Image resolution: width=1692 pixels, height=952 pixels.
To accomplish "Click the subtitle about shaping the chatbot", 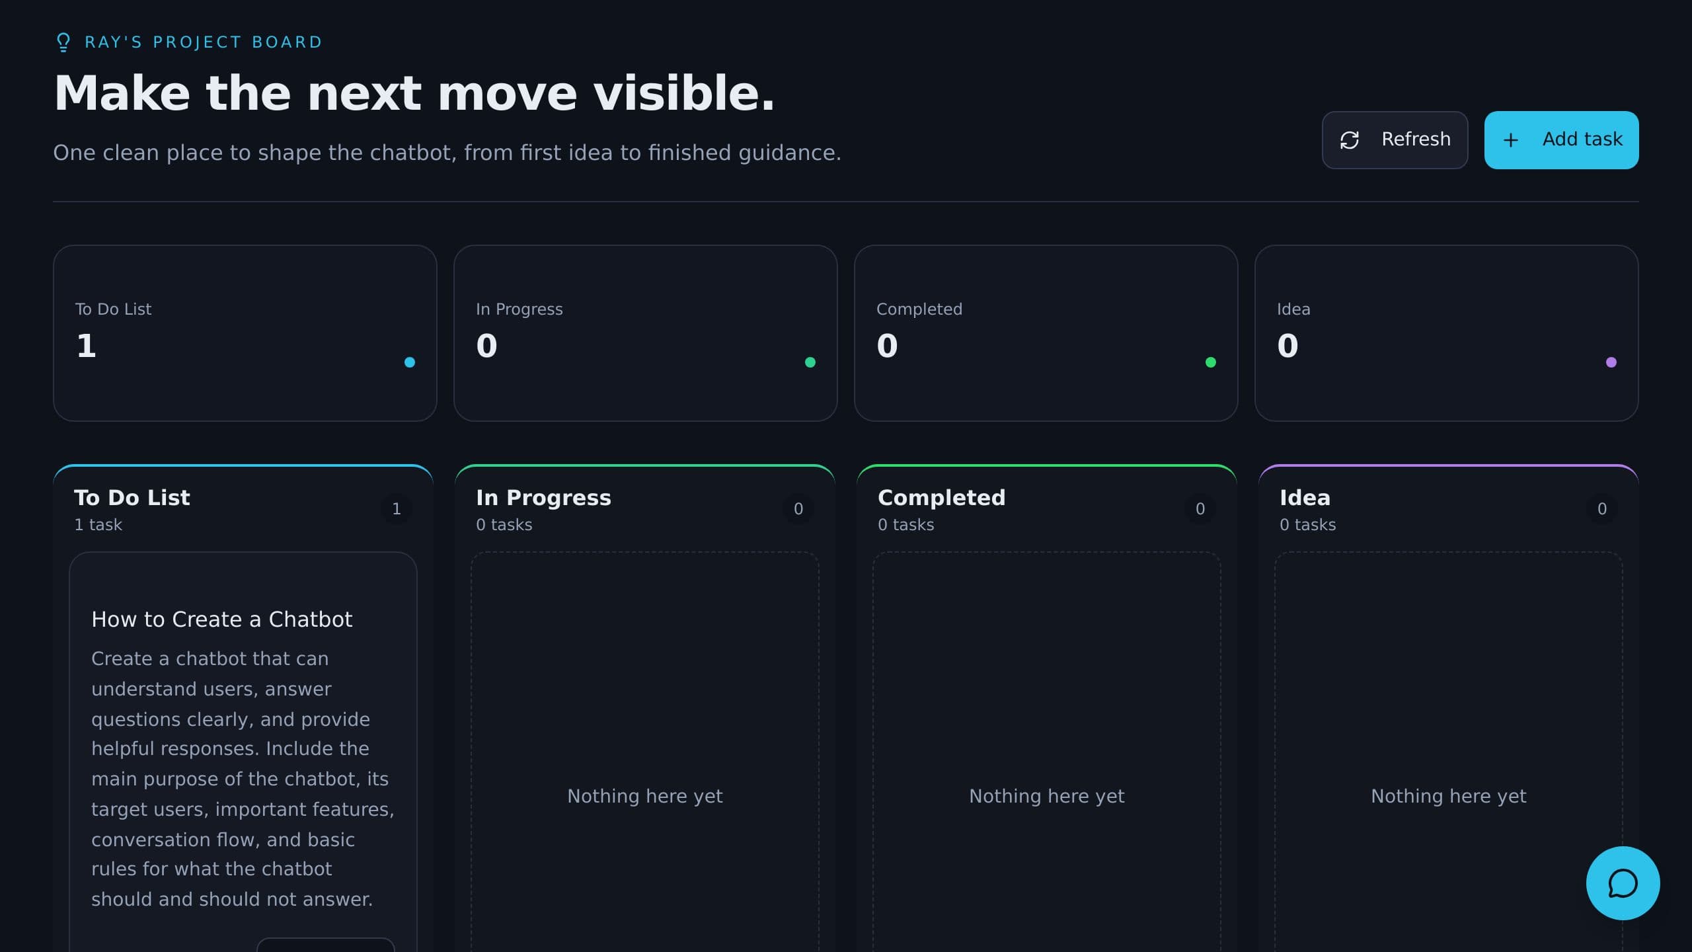I will [x=447, y=153].
